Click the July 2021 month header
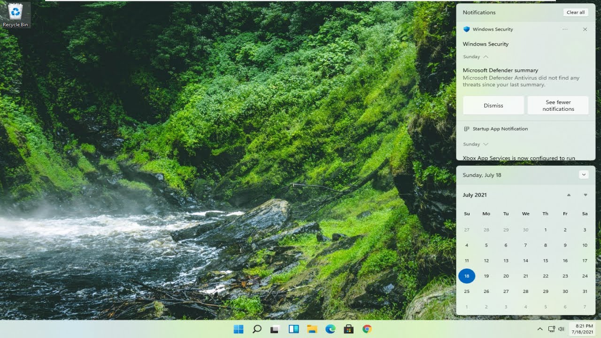Screen dimensions: 601x338 coord(475,195)
